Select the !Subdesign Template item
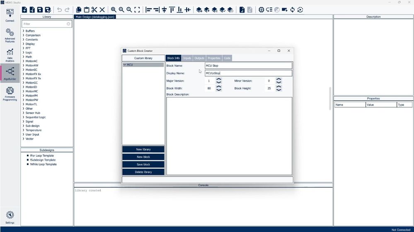The image size is (414, 232). (43, 160)
